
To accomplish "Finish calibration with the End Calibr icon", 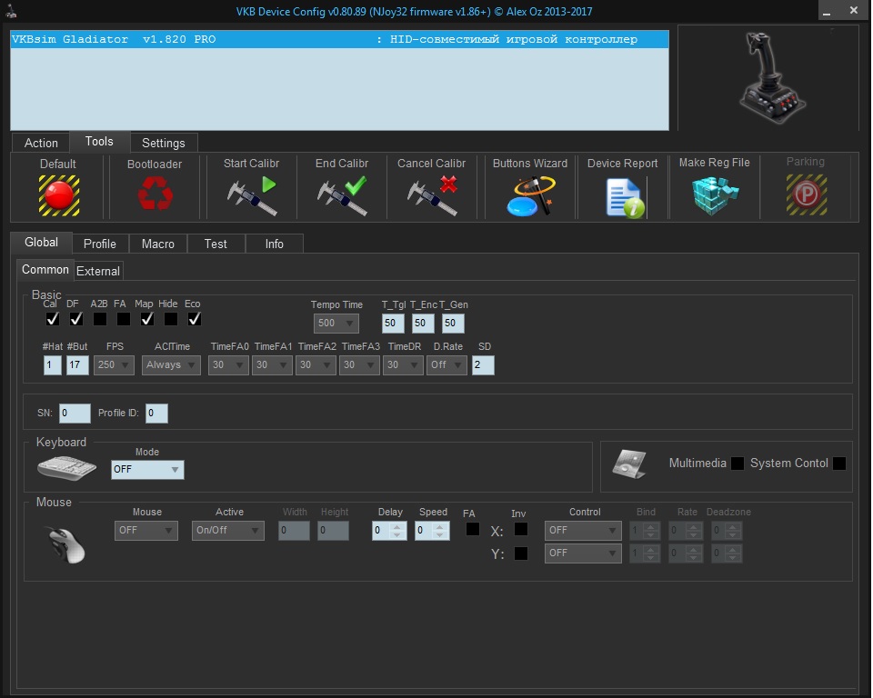I will (x=342, y=195).
